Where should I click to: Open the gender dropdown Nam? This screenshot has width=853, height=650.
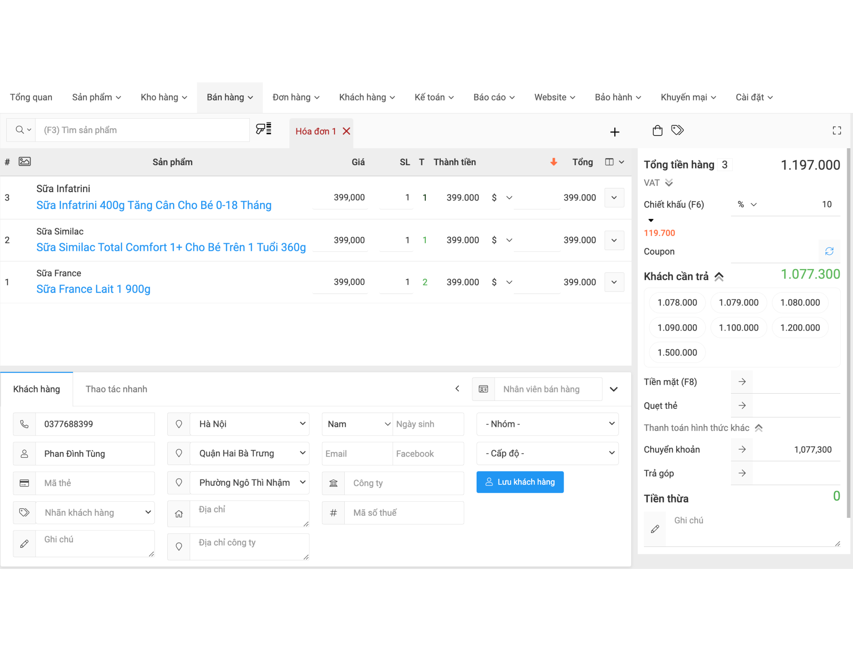tap(357, 424)
